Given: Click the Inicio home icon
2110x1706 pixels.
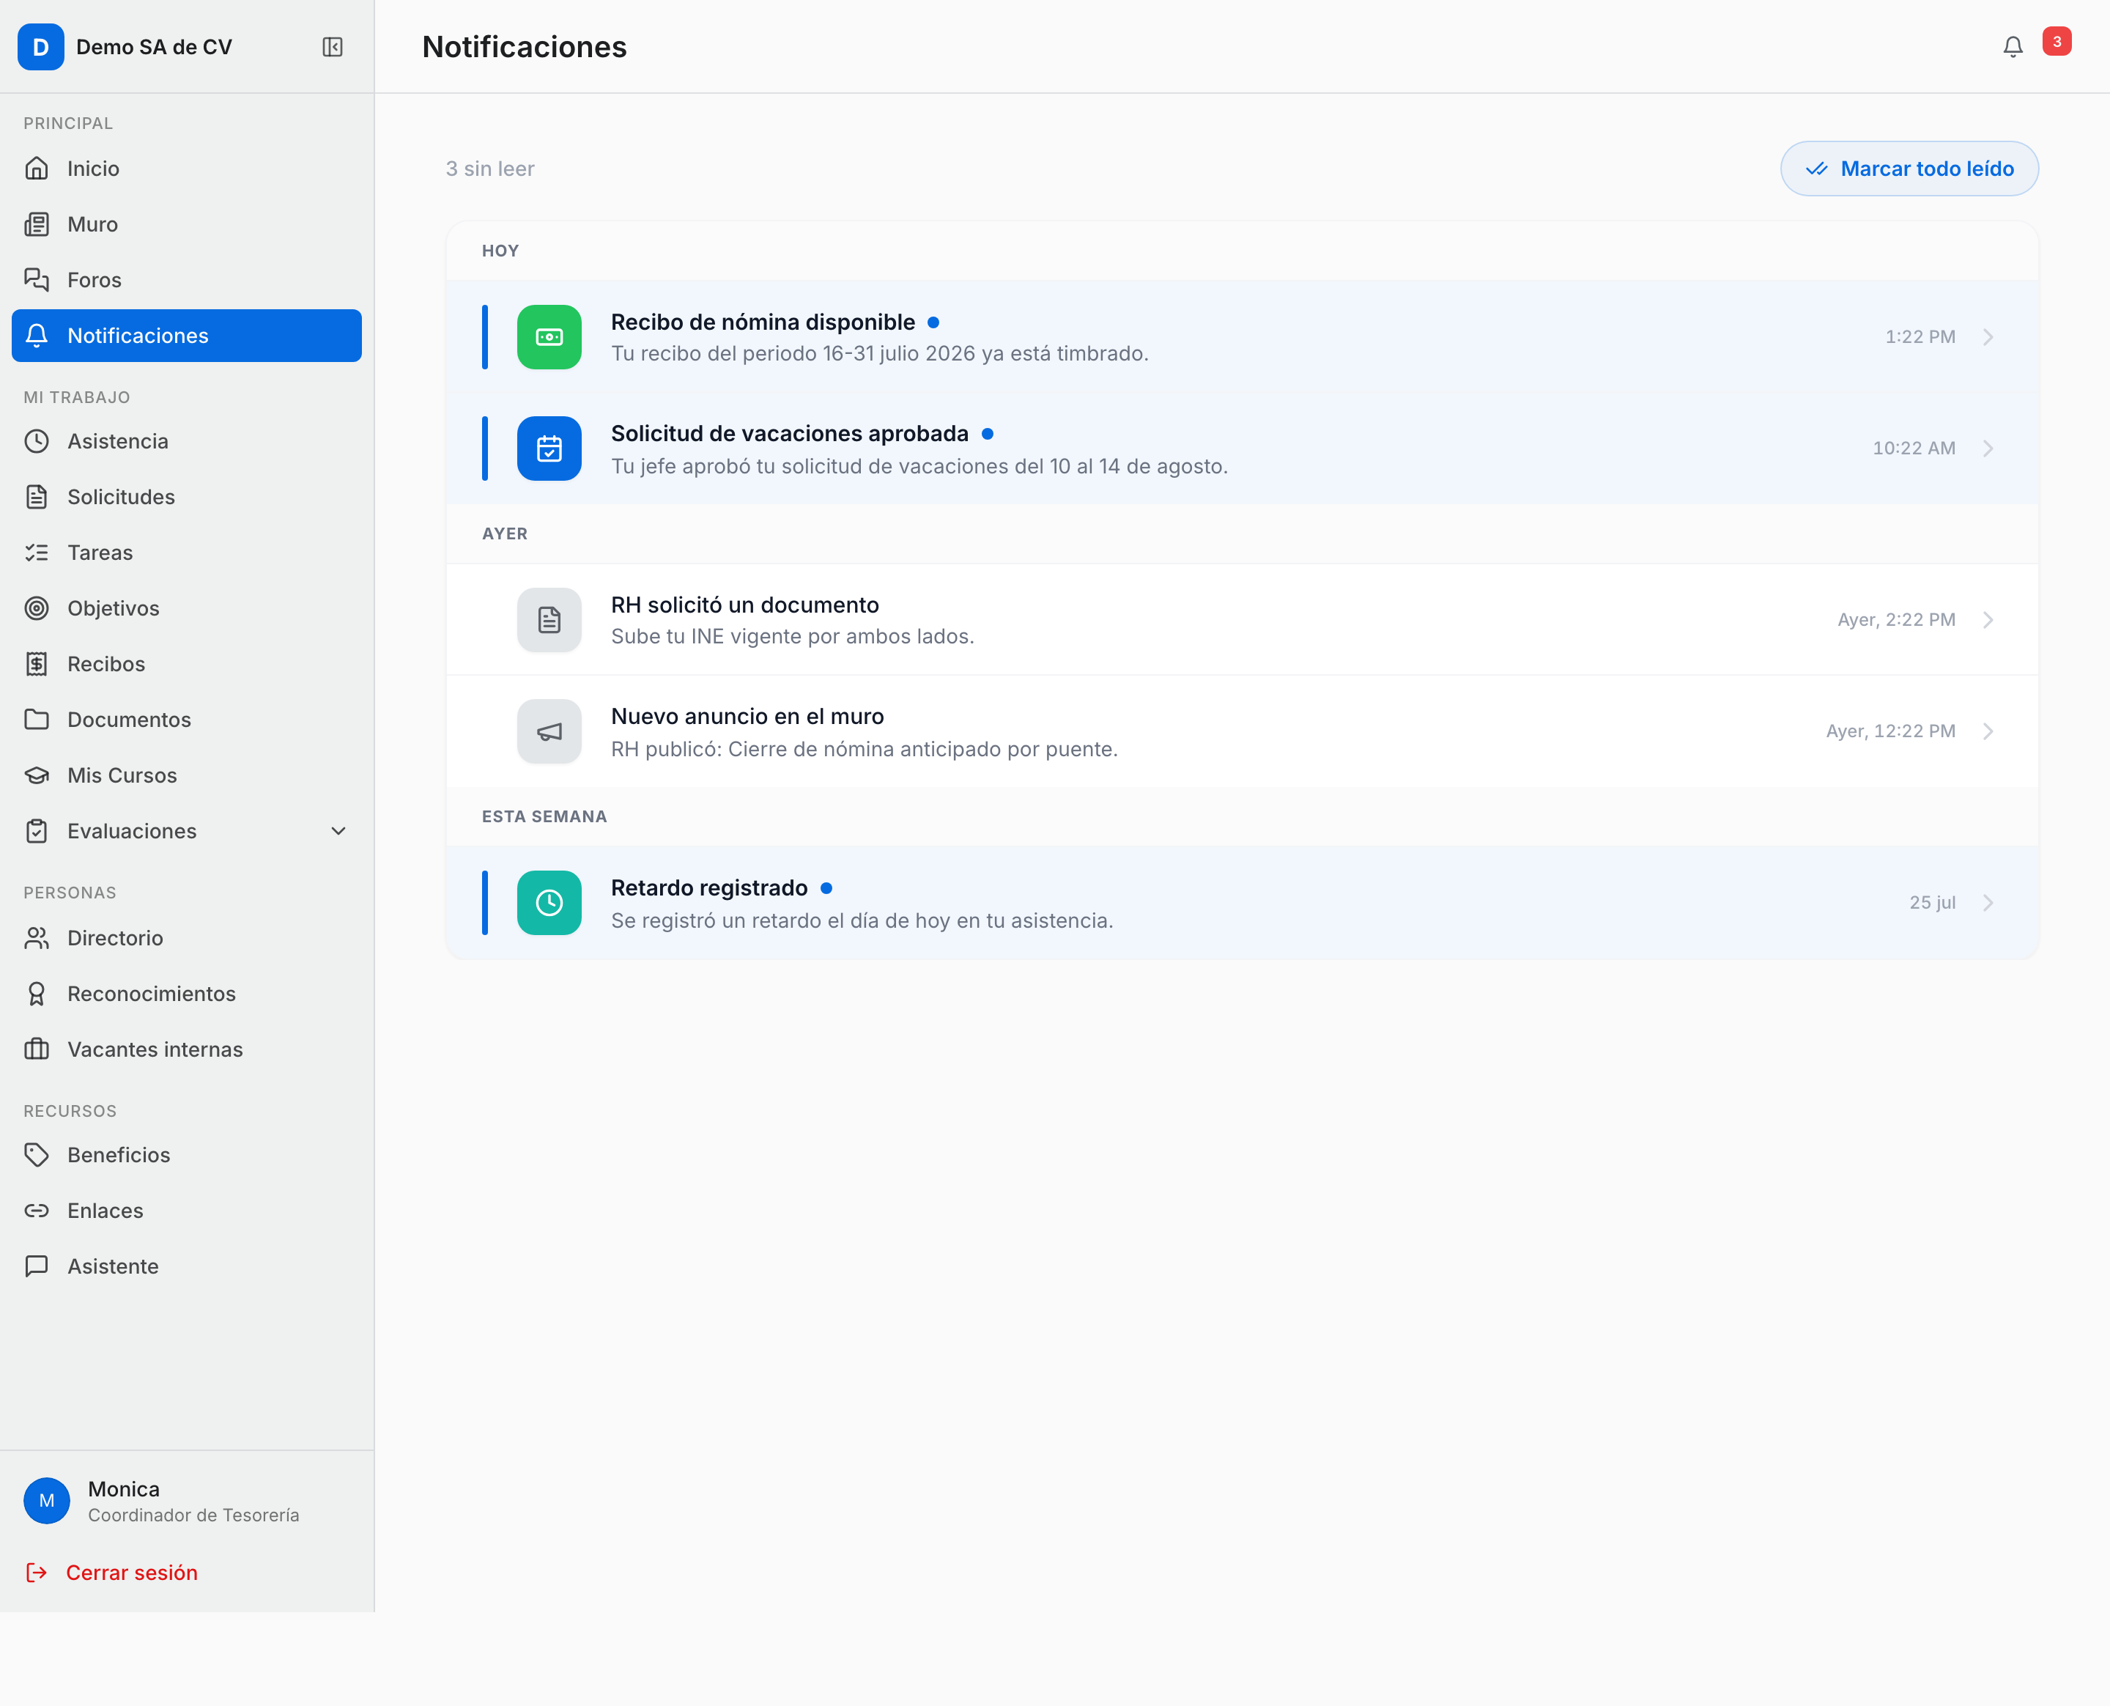Looking at the screenshot, I should (37, 168).
